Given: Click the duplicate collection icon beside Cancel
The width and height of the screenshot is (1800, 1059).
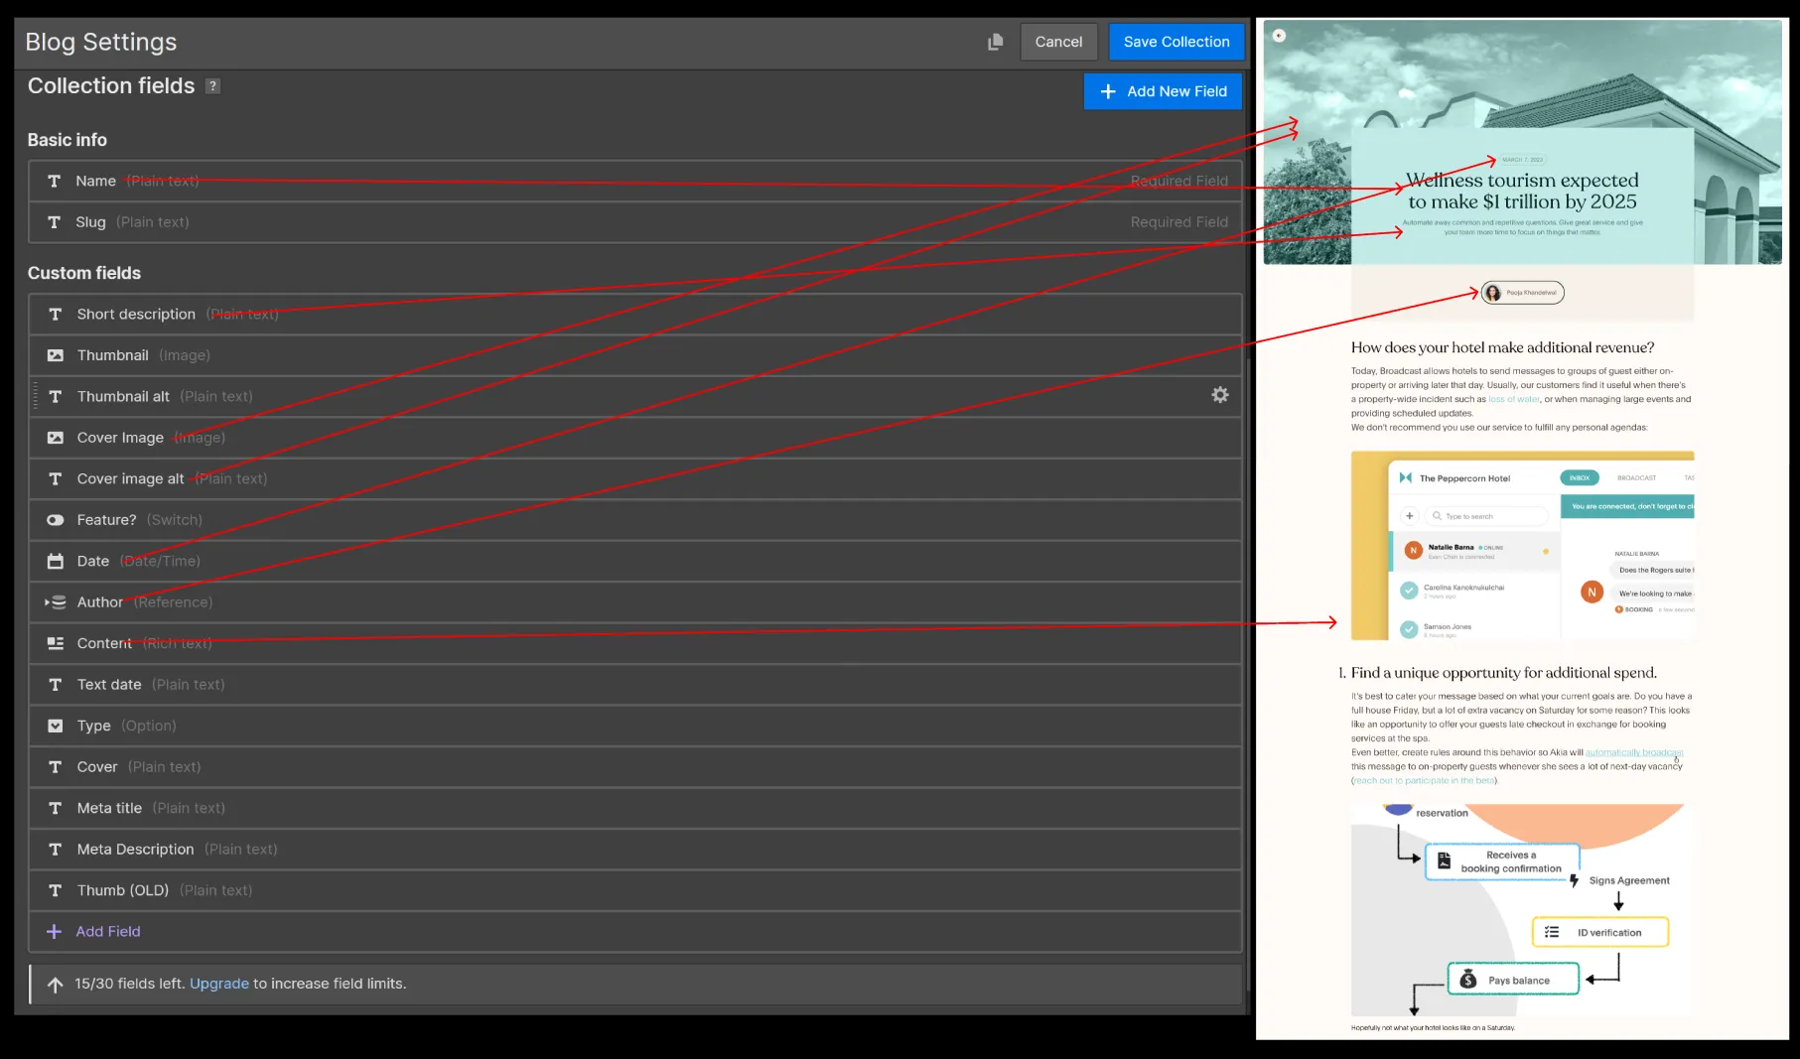Looking at the screenshot, I should coord(995,42).
